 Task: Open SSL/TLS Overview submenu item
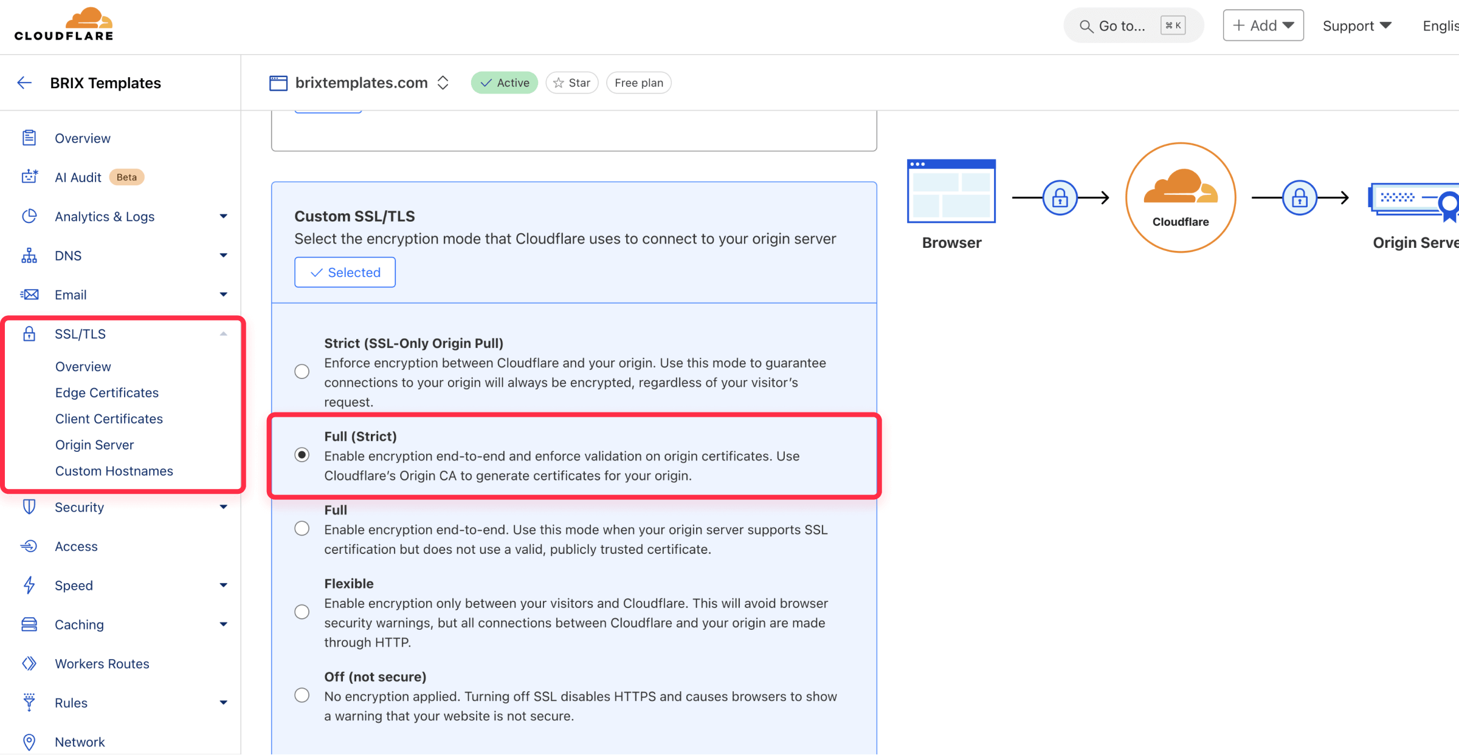tap(83, 366)
